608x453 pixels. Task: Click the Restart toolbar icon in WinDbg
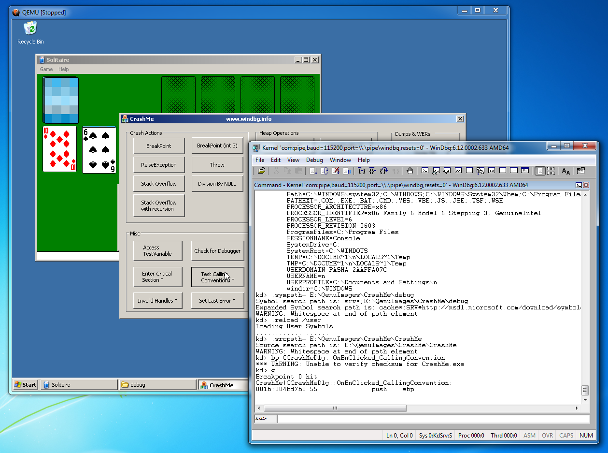point(325,171)
